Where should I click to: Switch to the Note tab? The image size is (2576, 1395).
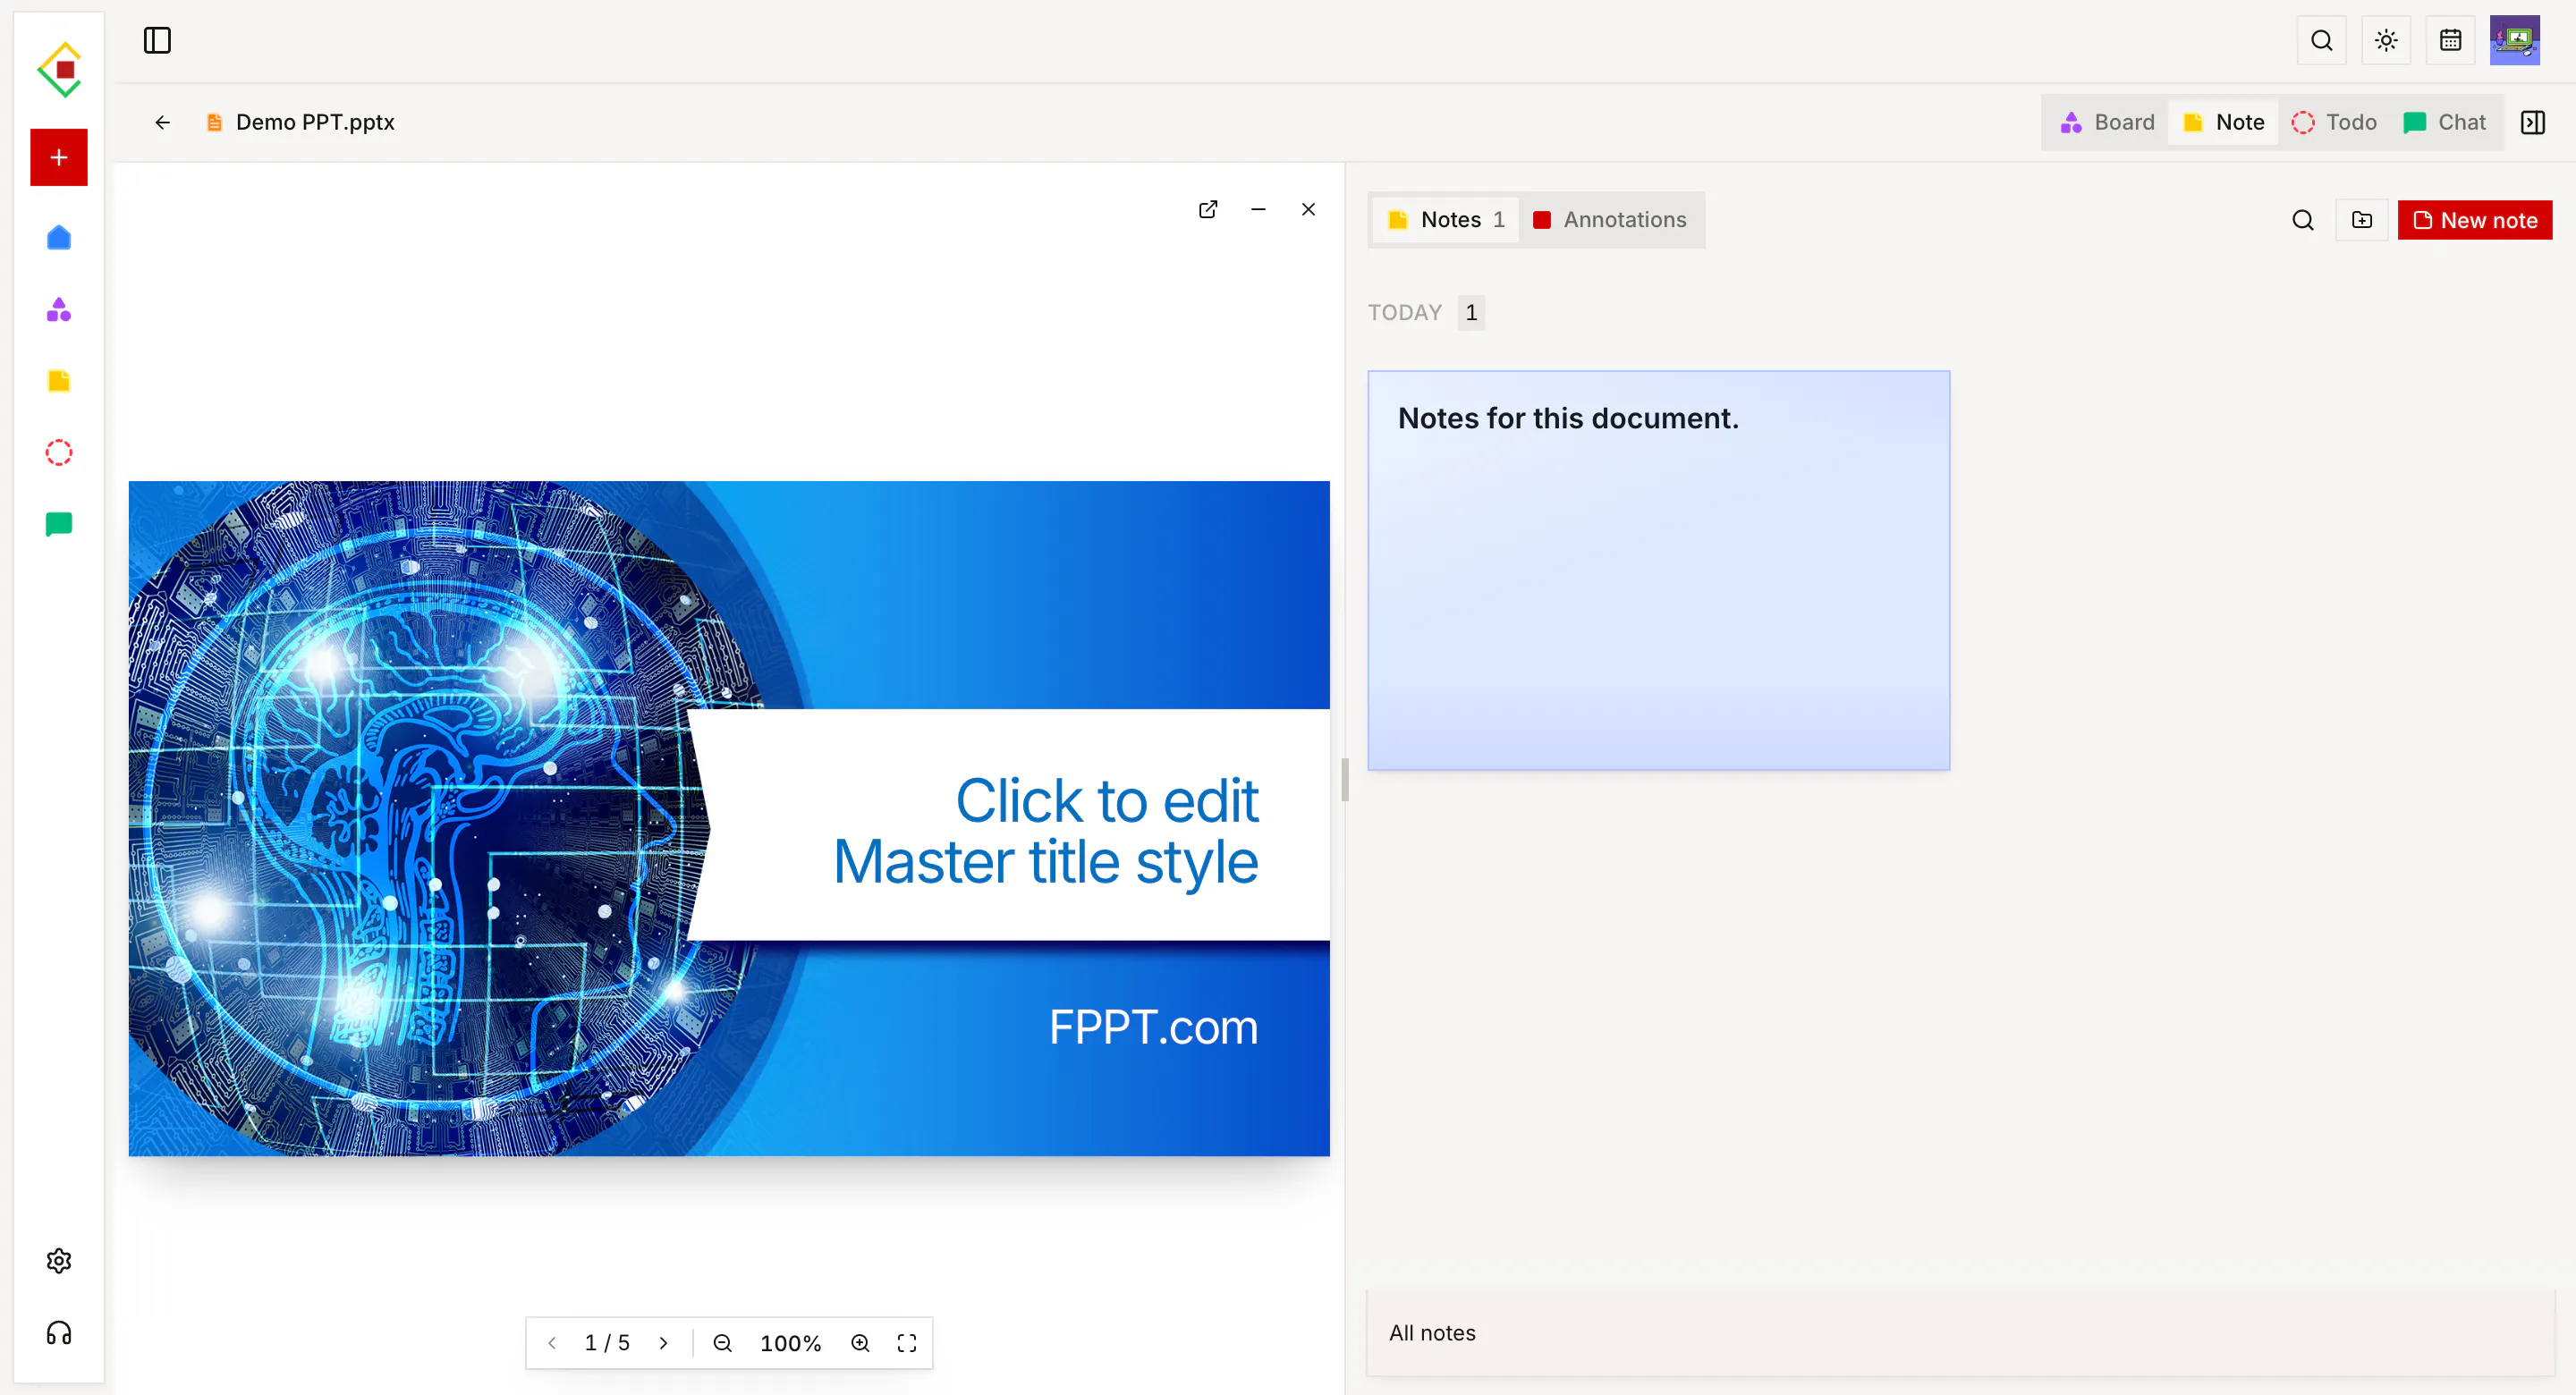[2224, 122]
